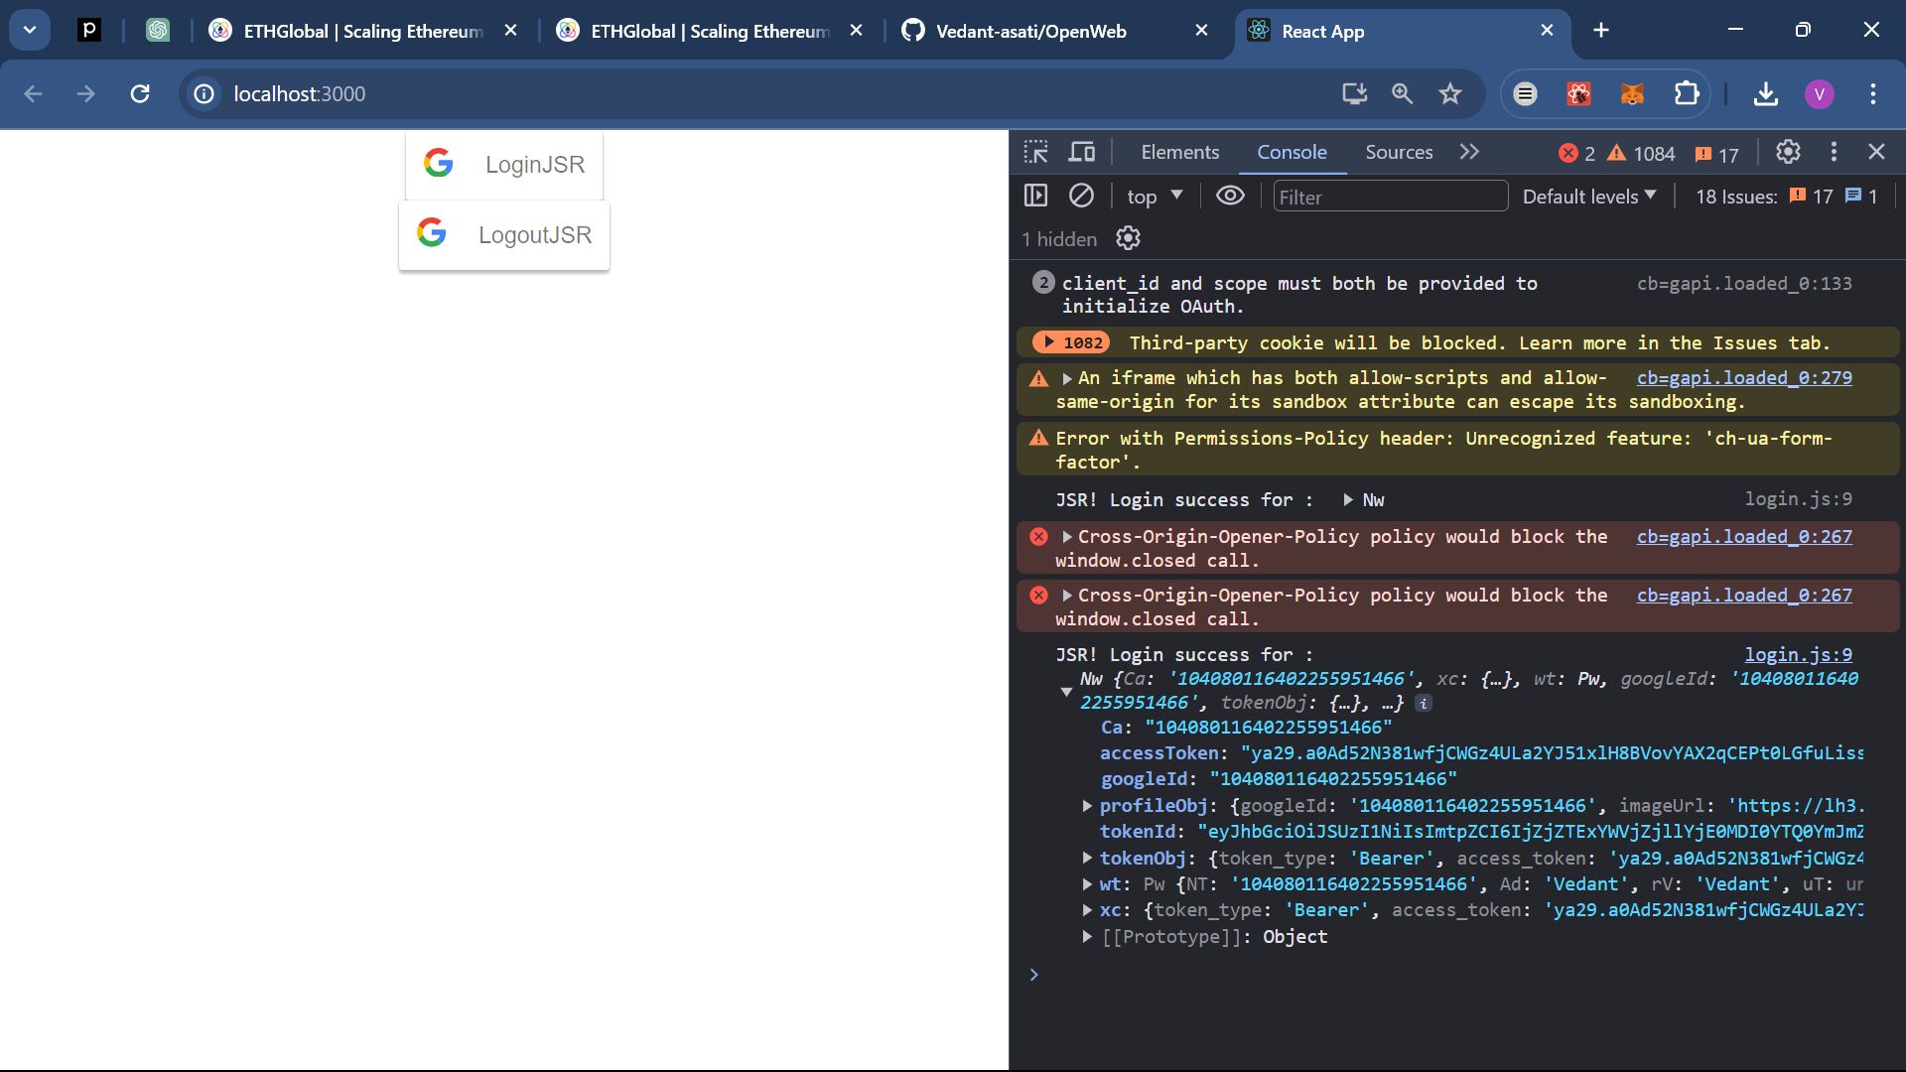1906x1072 pixels.
Task: Click the console settings gear icon
Action: click(x=1127, y=237)
